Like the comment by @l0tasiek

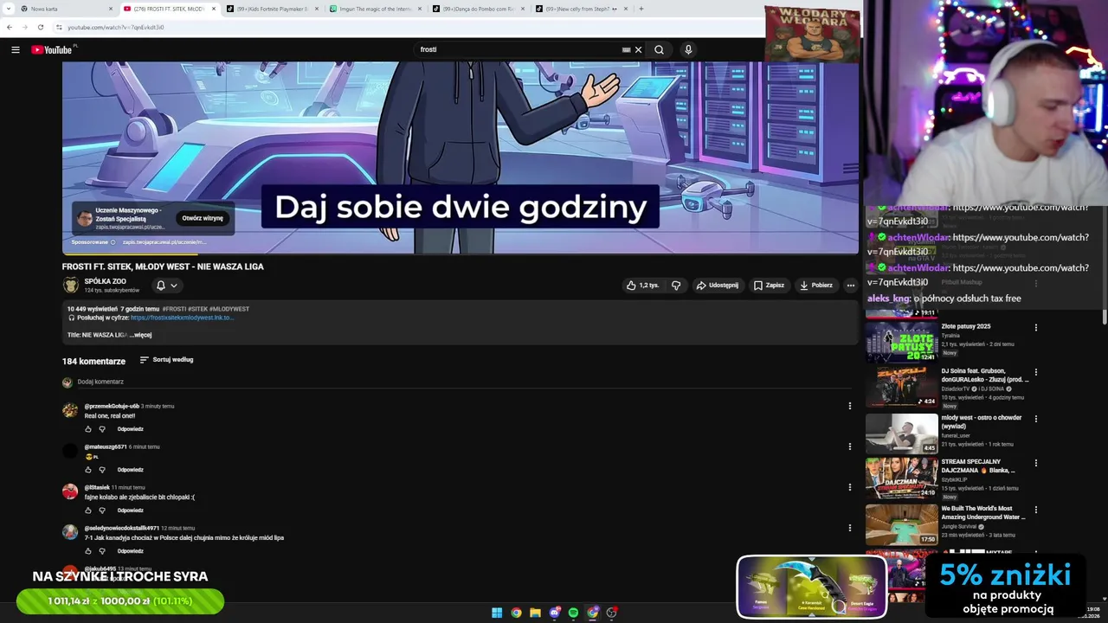(88, 511)
